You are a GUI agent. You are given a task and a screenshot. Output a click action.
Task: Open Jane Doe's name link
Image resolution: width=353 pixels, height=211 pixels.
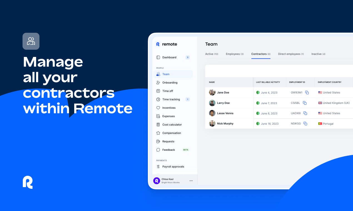223,92
